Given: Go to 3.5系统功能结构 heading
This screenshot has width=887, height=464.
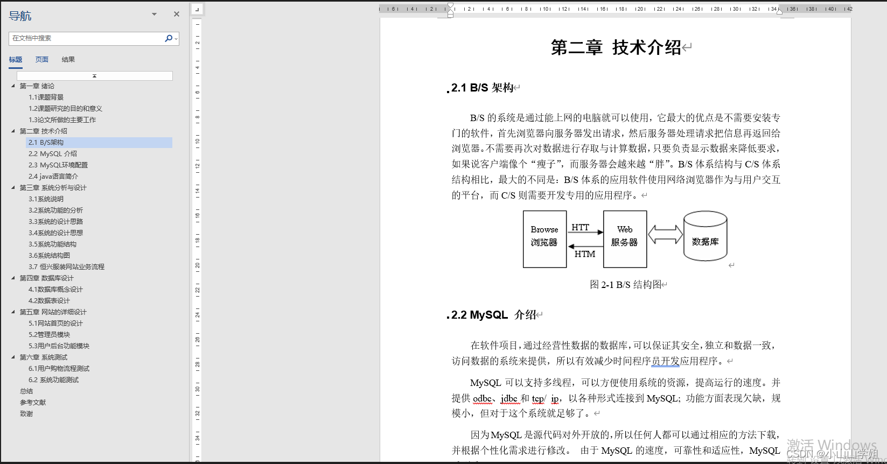Looking at the screenshot, I should [52, 244].
